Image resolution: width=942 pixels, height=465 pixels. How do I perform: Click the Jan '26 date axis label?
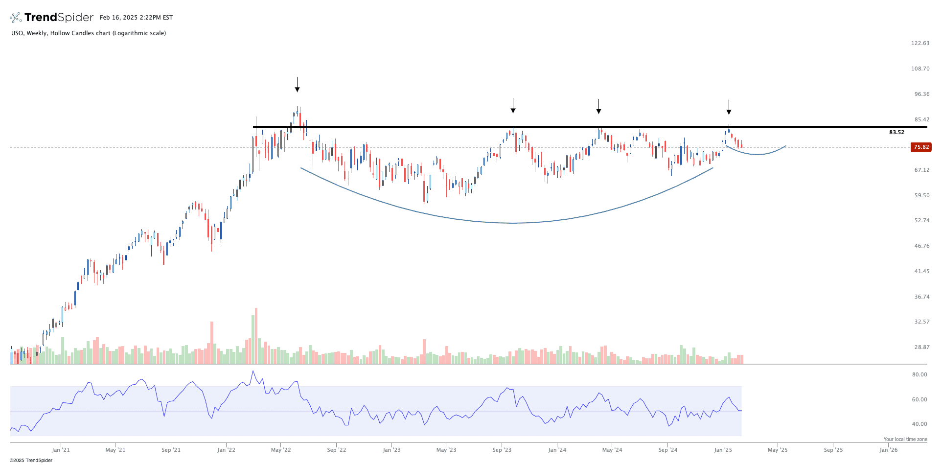point(888,450)
